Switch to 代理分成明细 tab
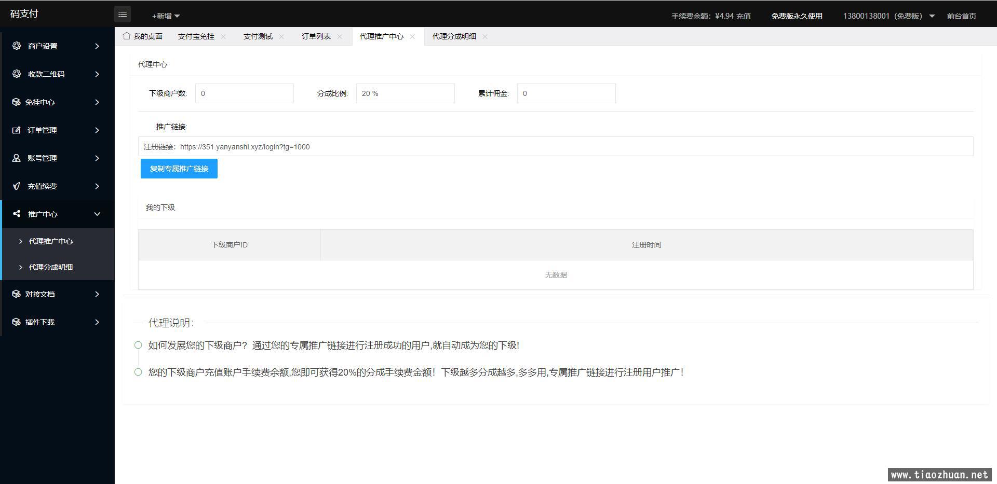This screenshot has width=997, height=484. 454,36
